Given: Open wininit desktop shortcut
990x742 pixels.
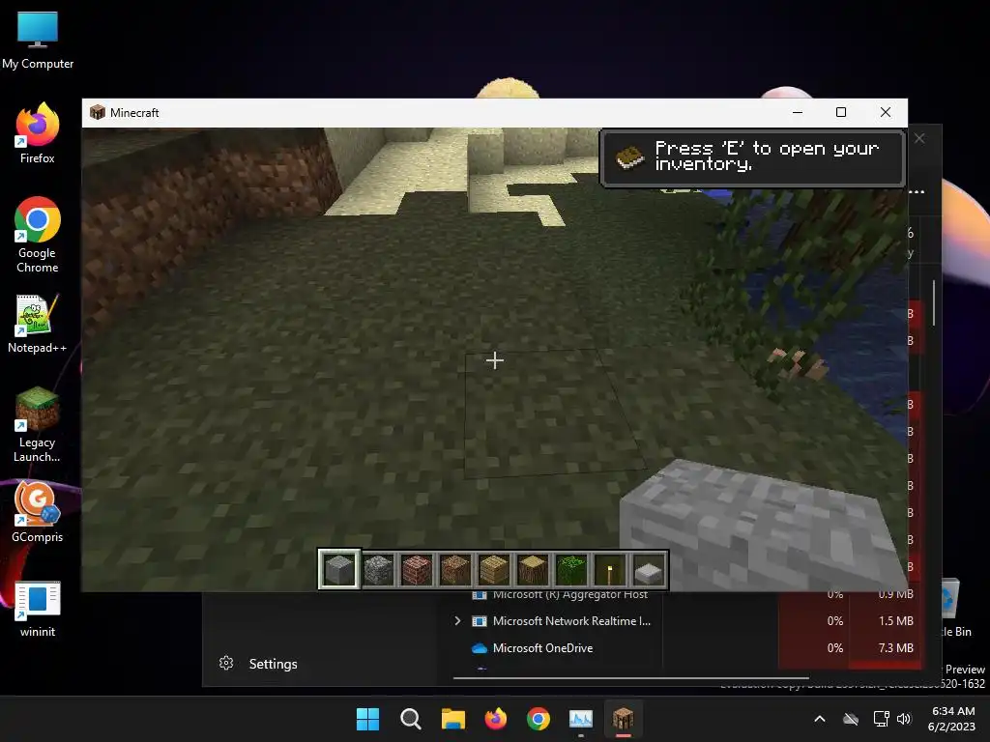Looking at the screenshot, I should click(38, 609).
